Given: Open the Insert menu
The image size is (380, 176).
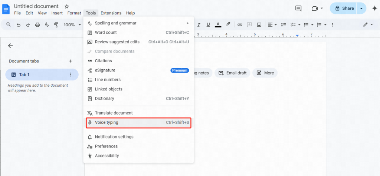Looking at the screenshot, I should [x=57, y=13].
